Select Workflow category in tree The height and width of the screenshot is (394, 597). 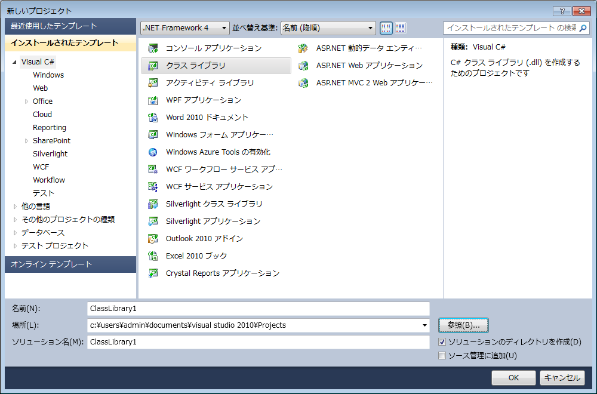point(49,180)
